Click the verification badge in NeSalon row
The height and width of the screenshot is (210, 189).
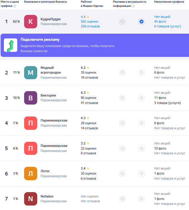coord(141,199)
